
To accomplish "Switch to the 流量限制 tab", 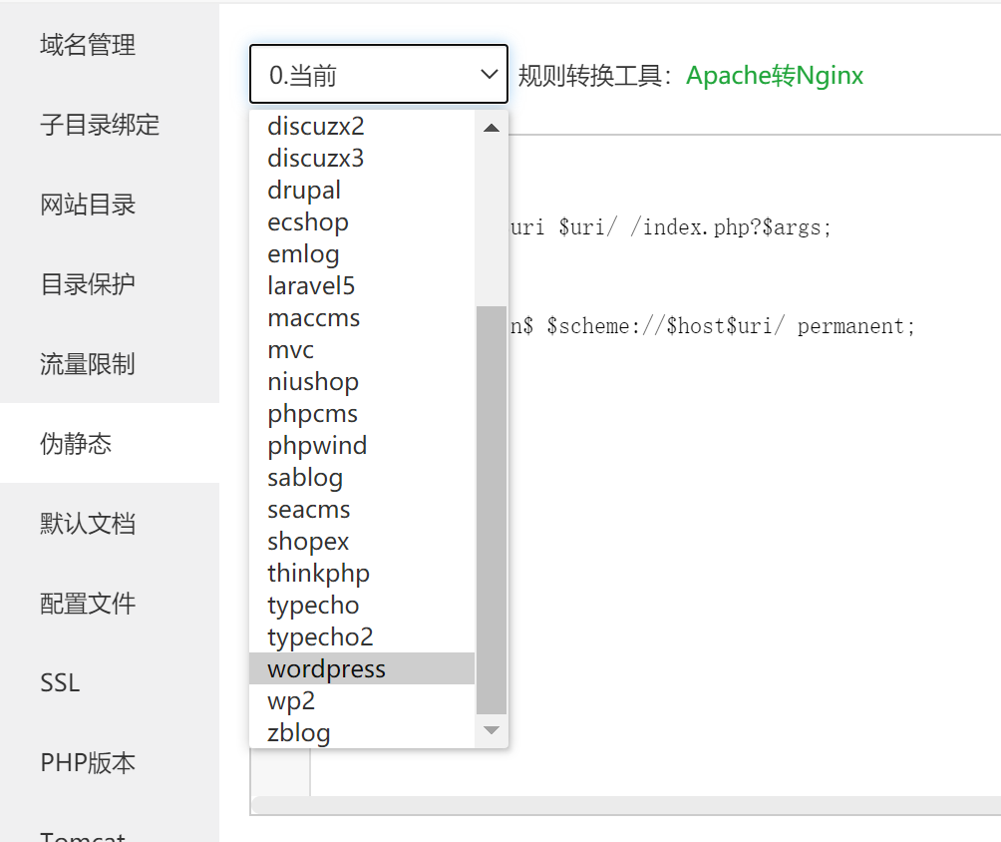I will [88, 364].
